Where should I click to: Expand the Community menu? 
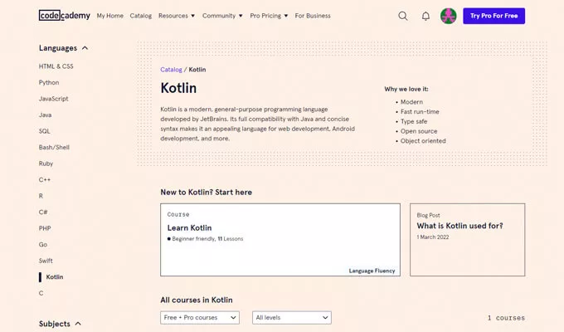click(x=222, y=16)
